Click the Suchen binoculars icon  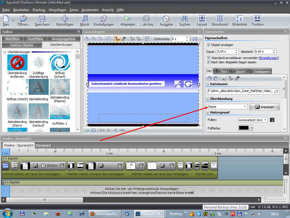click(x=185, y=19)
